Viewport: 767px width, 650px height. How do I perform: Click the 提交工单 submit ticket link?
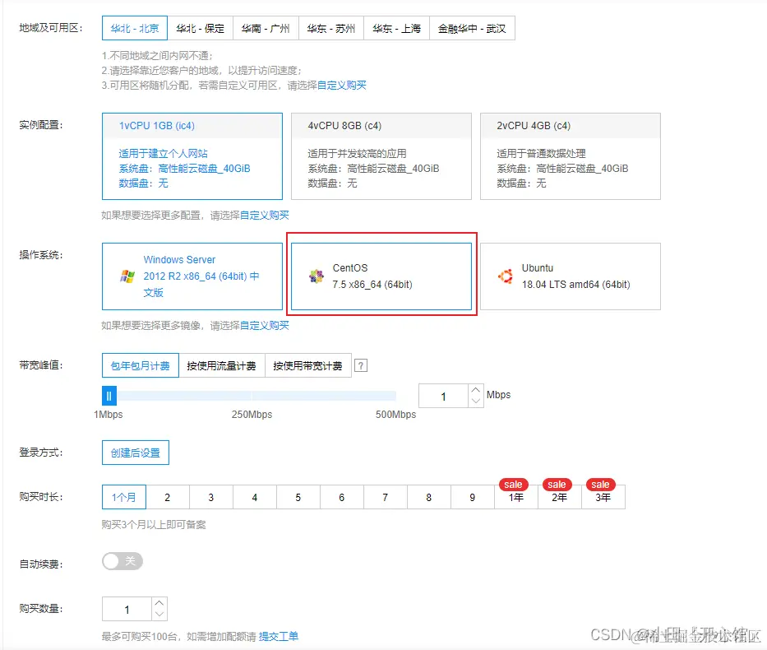click(279, 635)
